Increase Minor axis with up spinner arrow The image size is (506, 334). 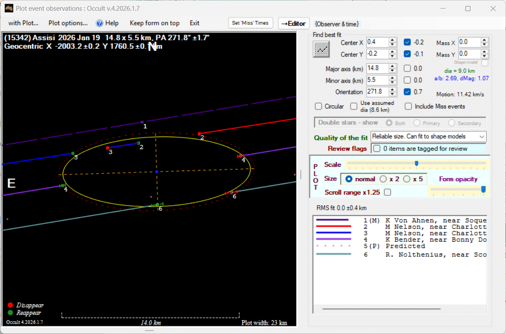coord(392,78)
